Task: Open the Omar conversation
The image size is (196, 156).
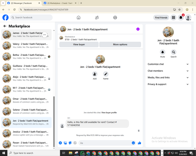Action: coord(26,101)
